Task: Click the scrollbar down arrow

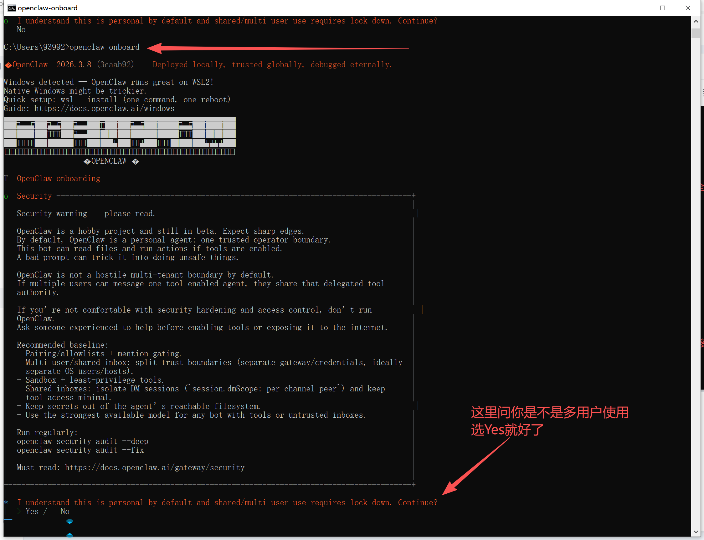Action: [696, 532]
